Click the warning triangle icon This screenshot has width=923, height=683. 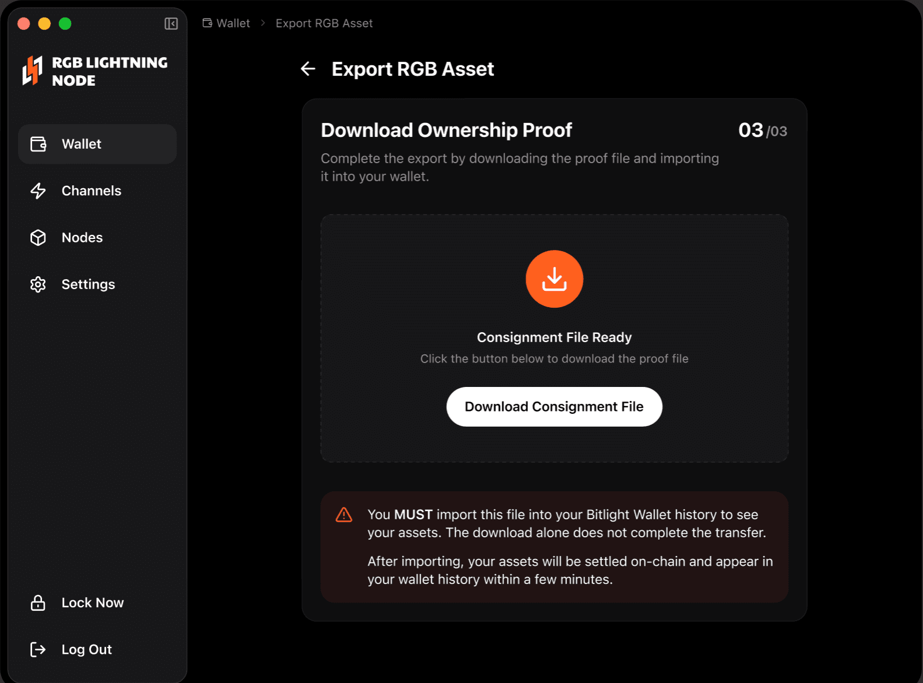(x=344, y=515)
